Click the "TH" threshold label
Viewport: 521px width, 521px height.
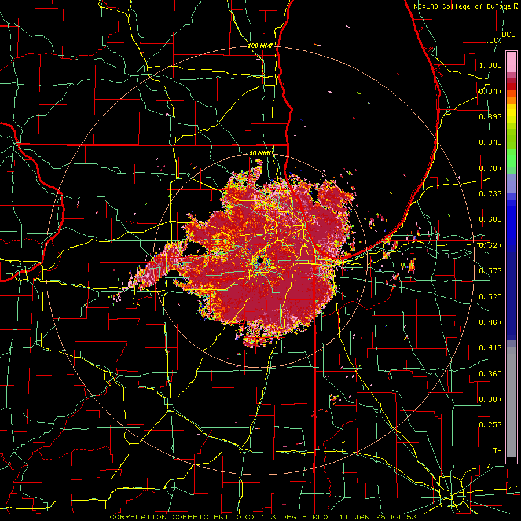click(x=497, y=451)
